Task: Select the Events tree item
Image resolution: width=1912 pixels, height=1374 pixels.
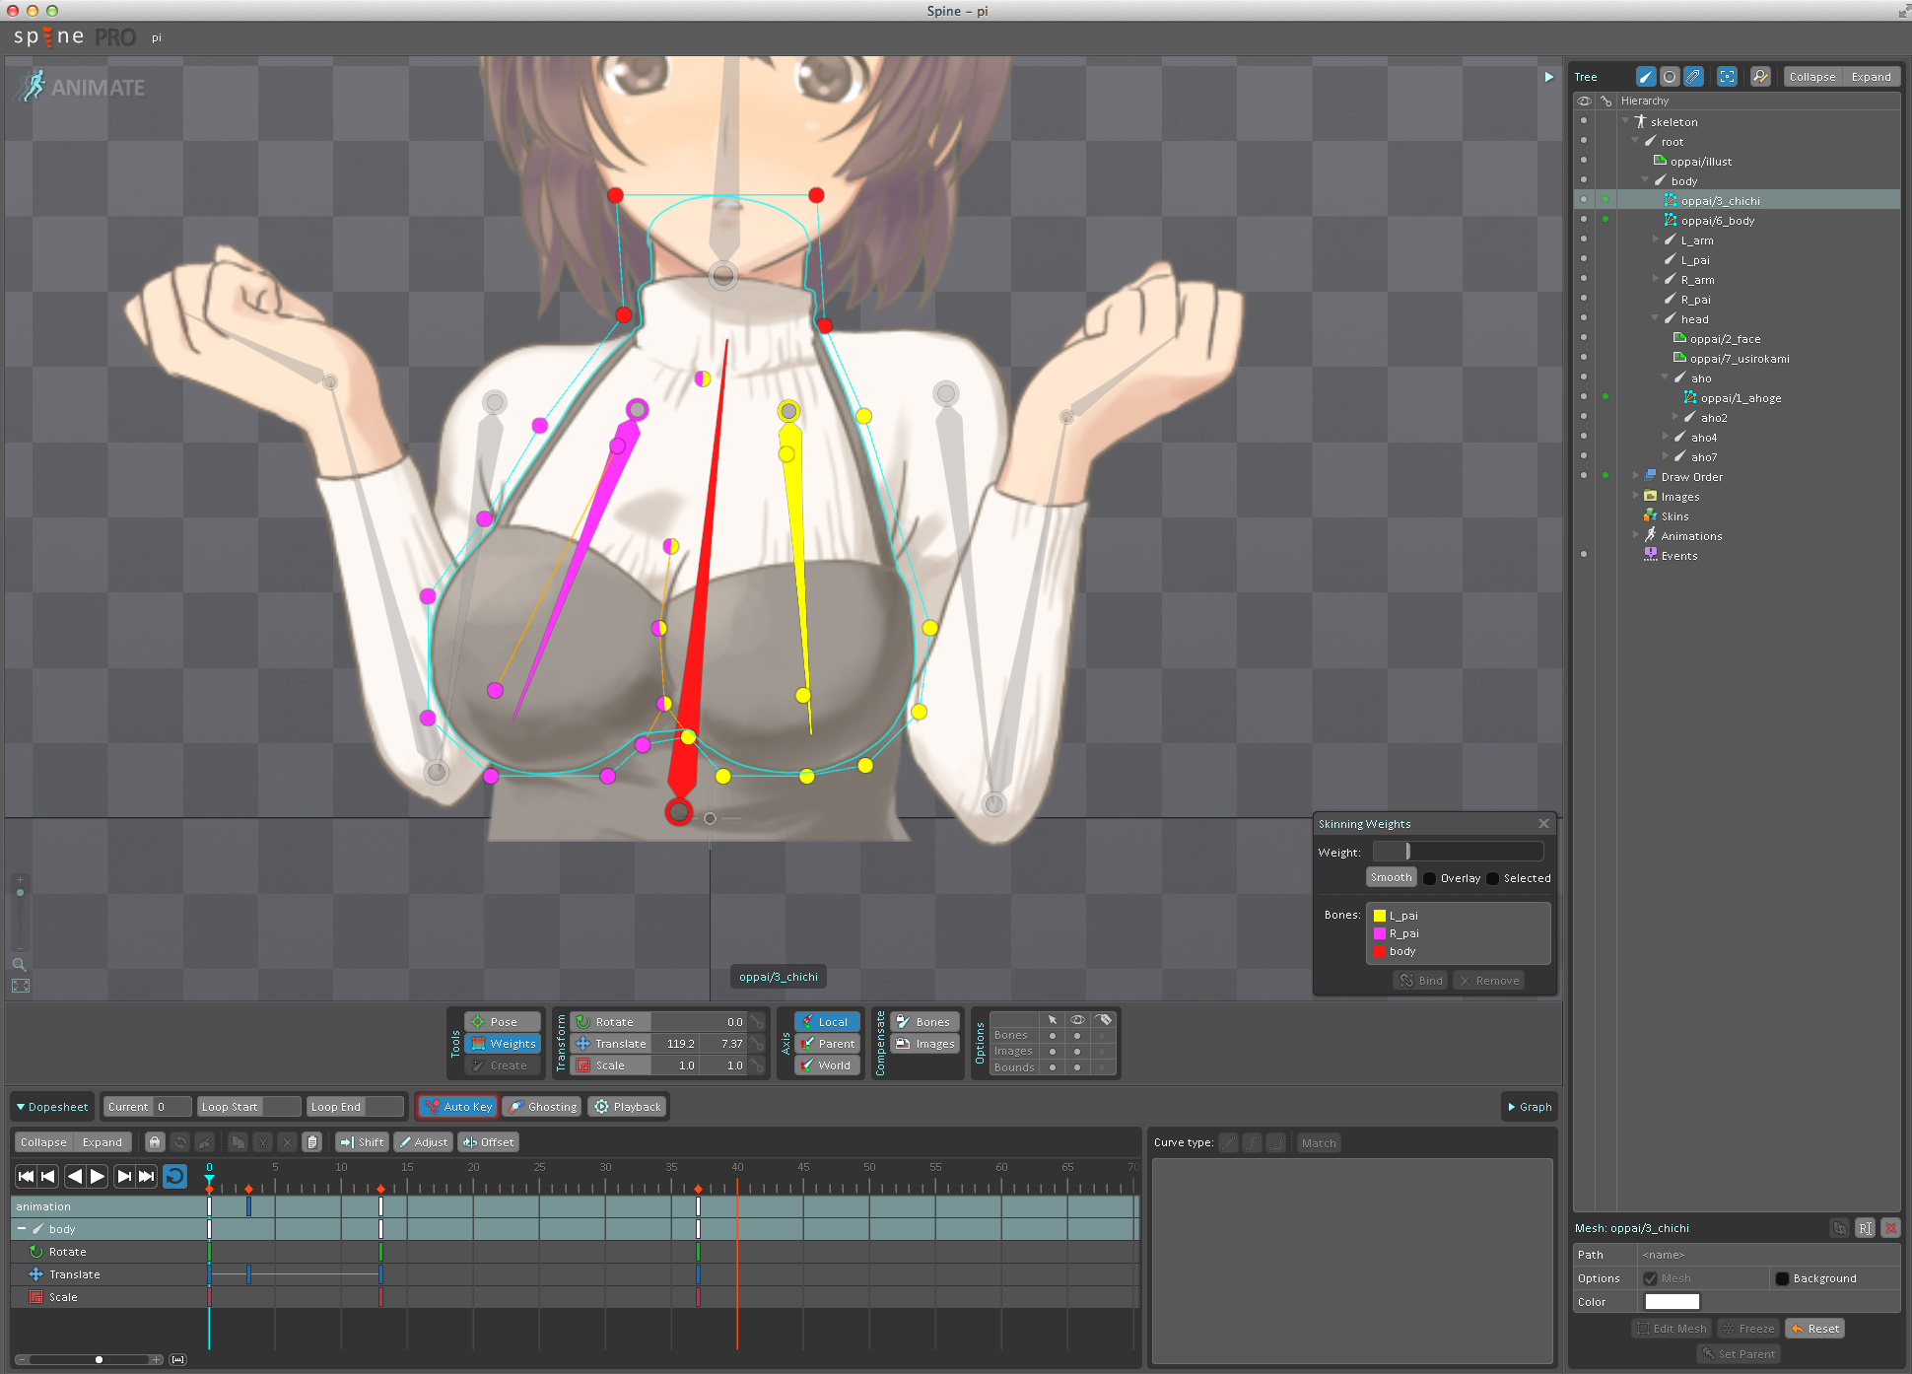Action: click(x=1678, y=555)
